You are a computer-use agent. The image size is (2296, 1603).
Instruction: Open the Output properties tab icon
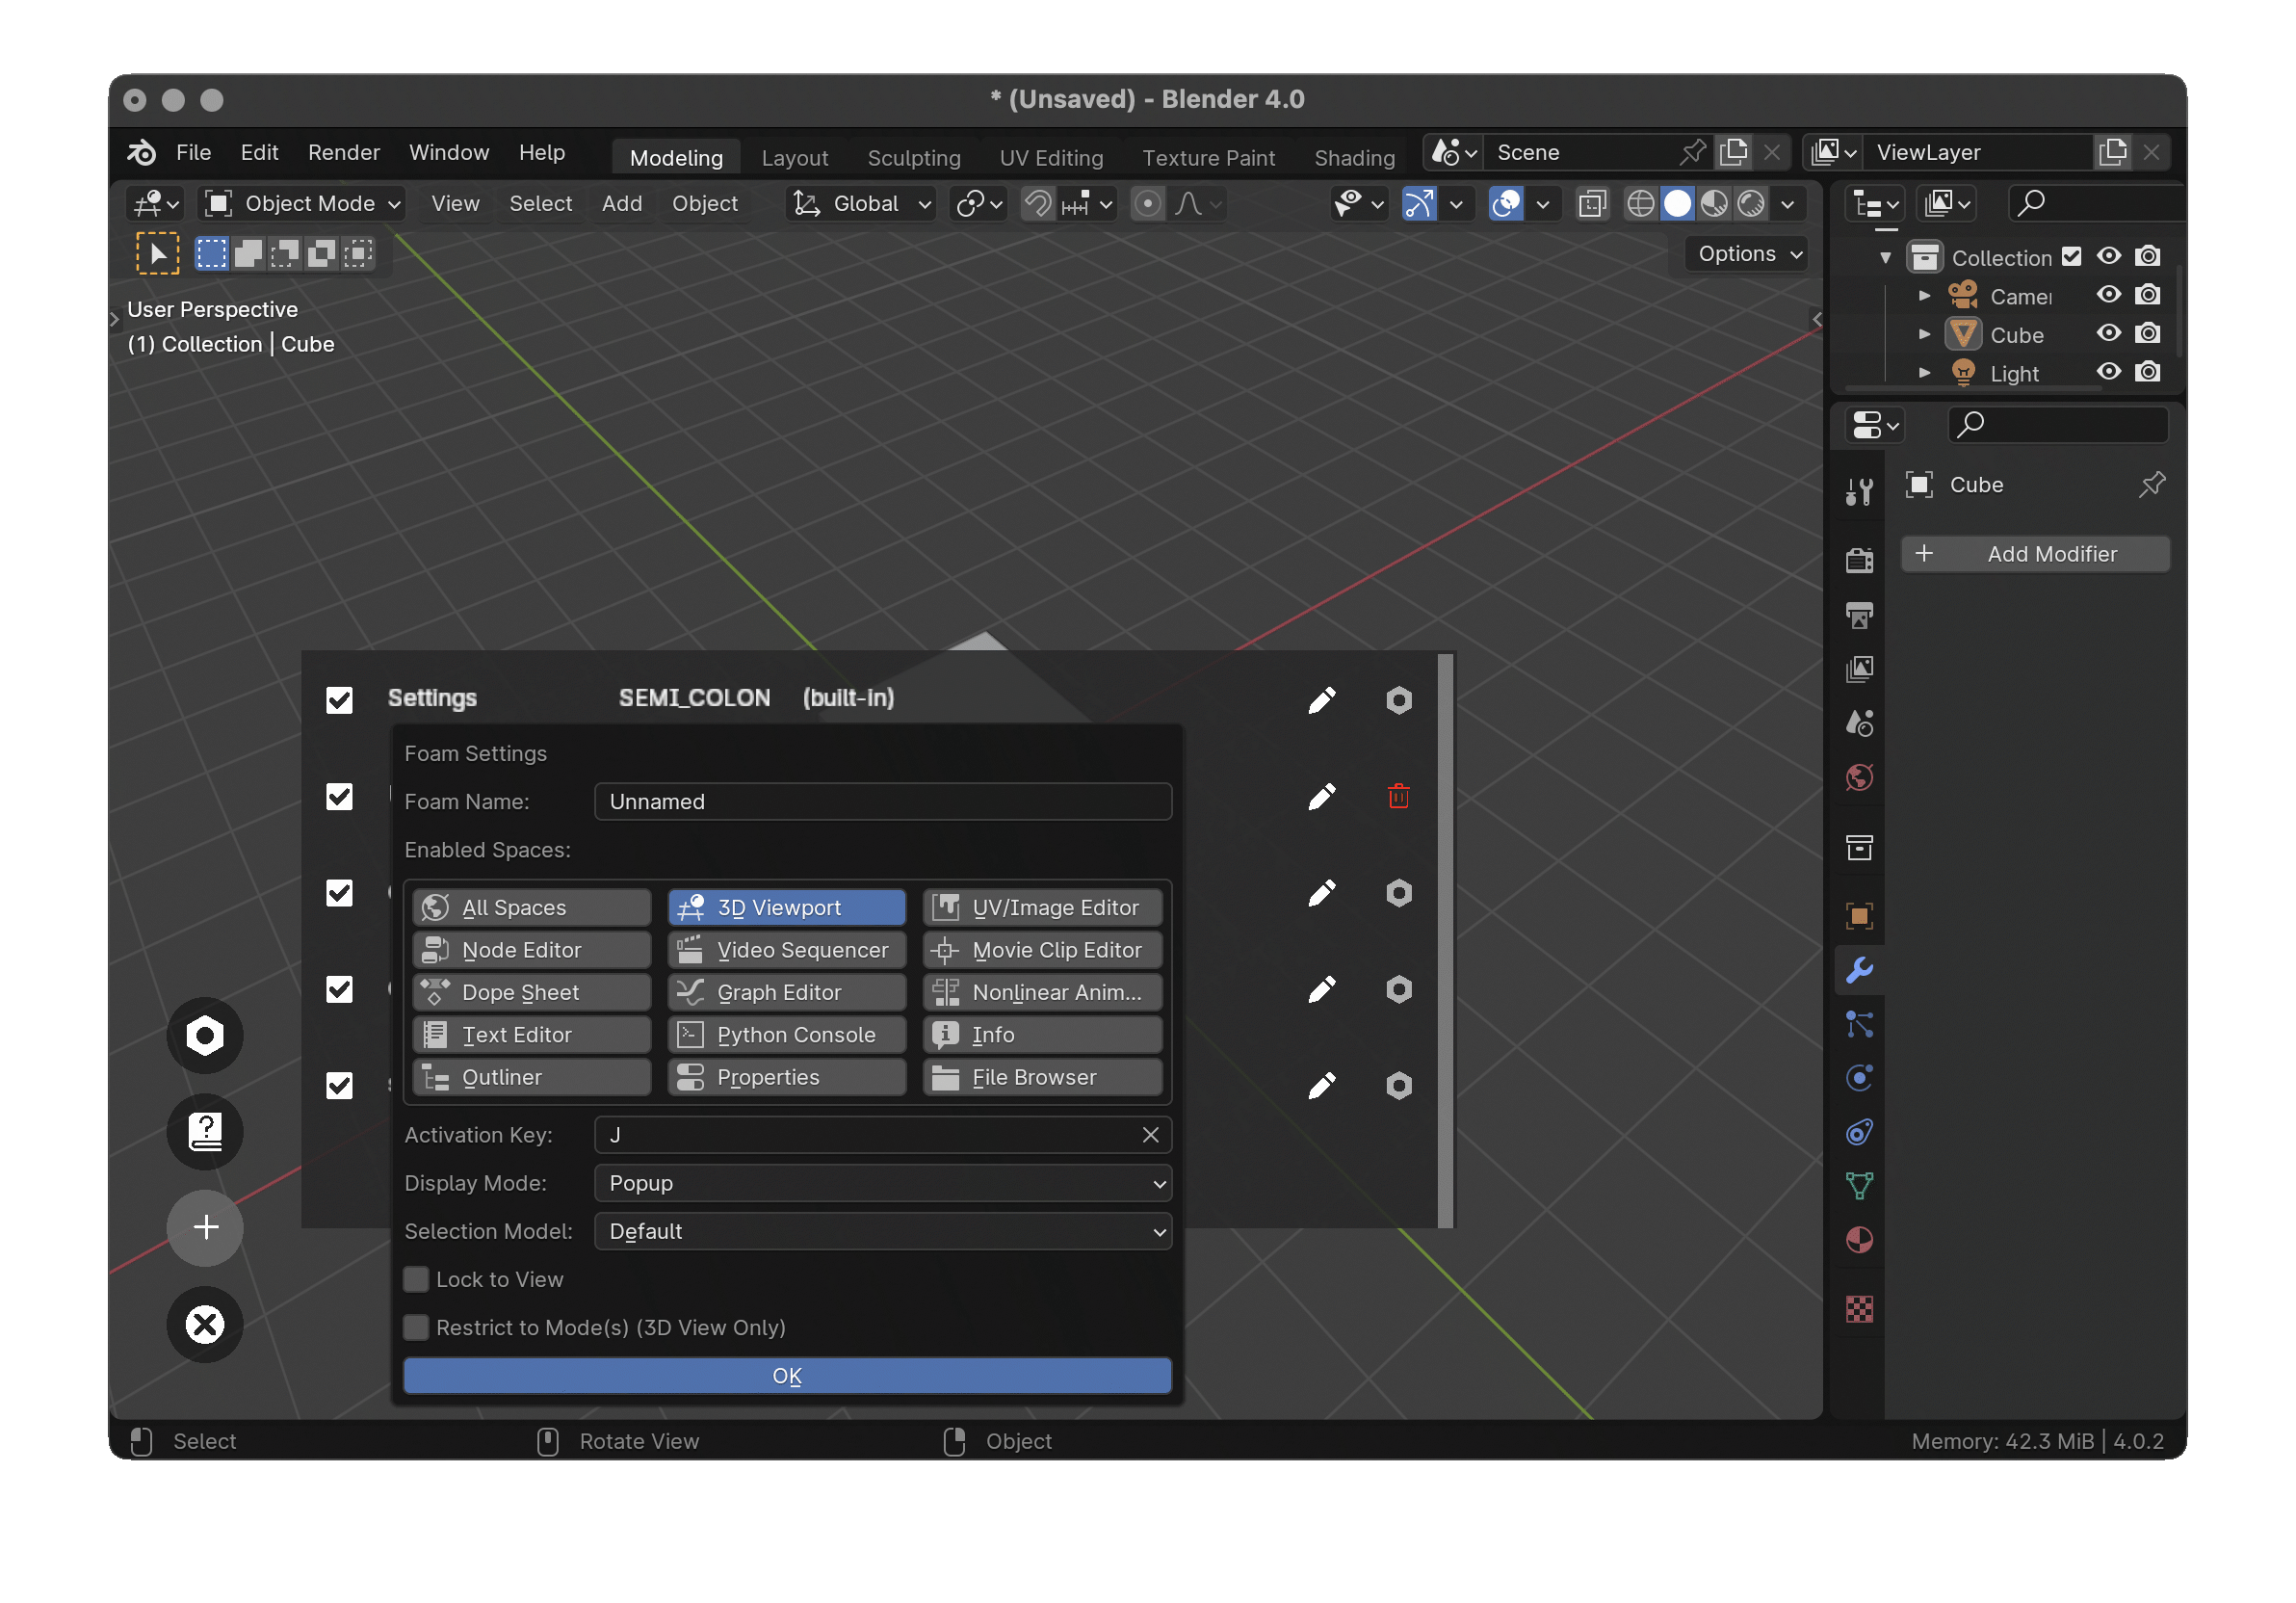click(x=1859, y=615)
